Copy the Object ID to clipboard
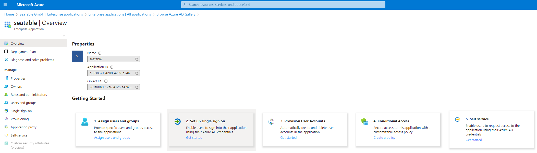The width and height of the screenshot is (537, 153). (137, 87)
